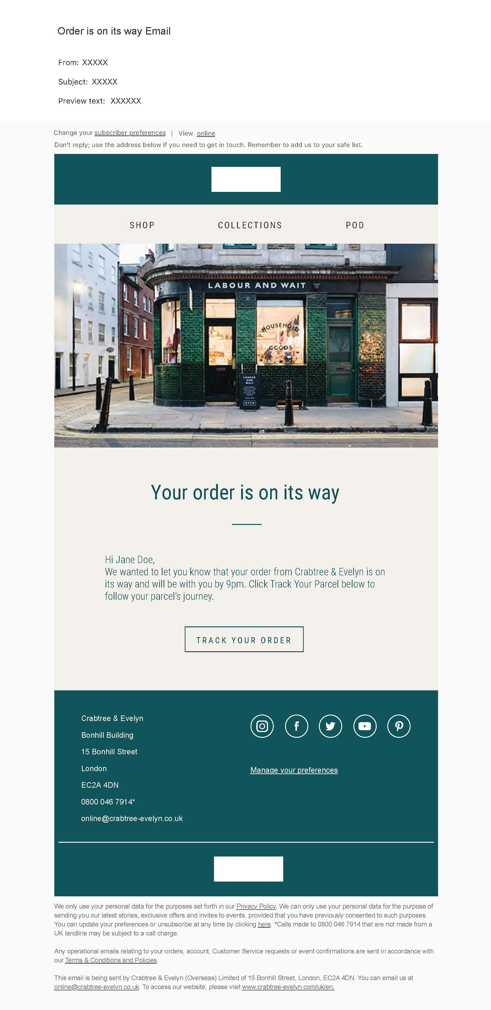Screen dimensions: 491x1010
Task: Follow the View online link
Action: click(x=206, y=133)
